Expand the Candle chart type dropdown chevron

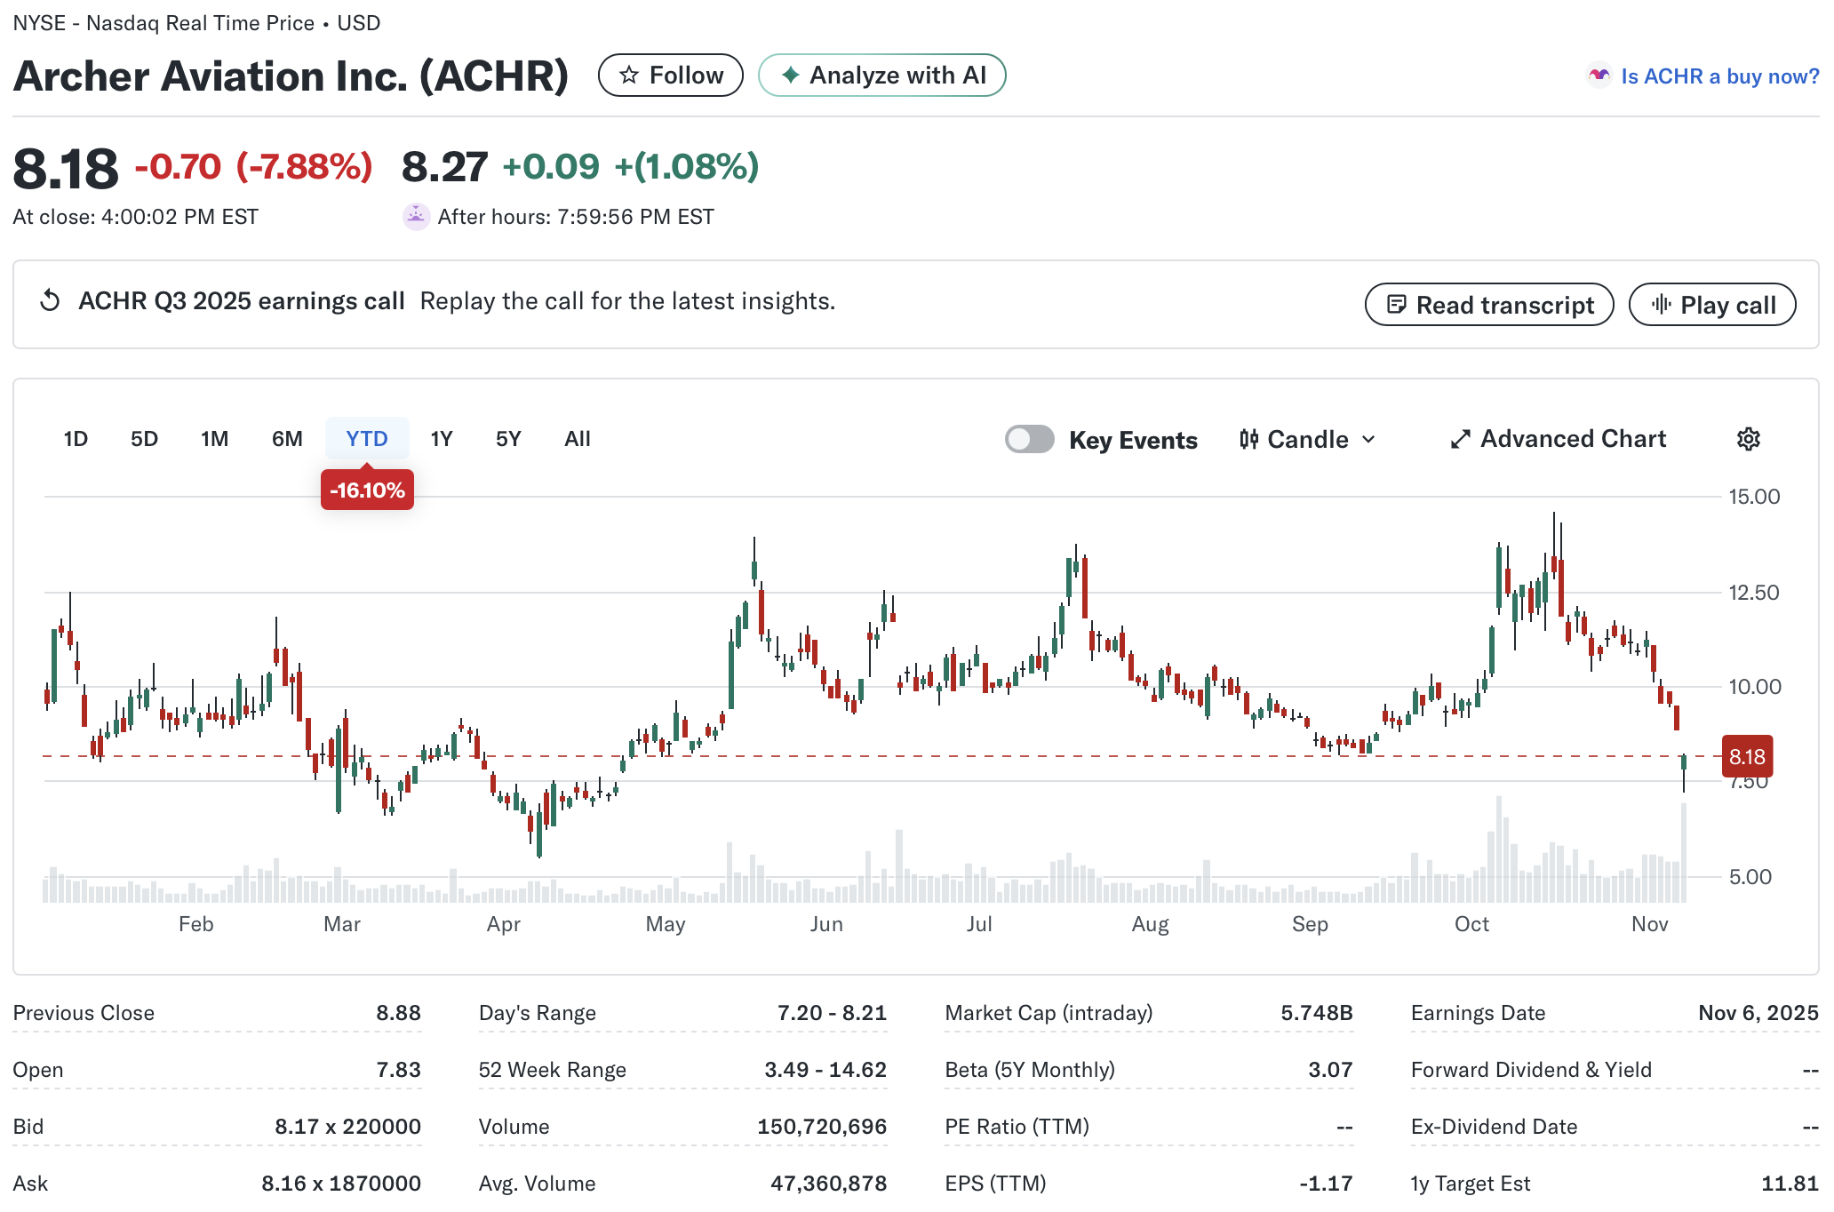pos(1368,439)
